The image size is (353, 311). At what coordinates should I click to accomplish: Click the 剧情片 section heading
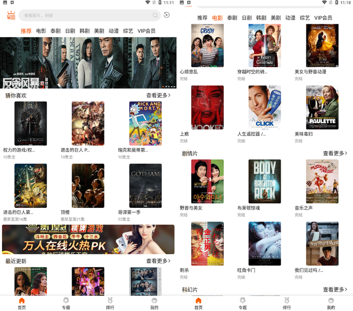click(x=190, y=154)
